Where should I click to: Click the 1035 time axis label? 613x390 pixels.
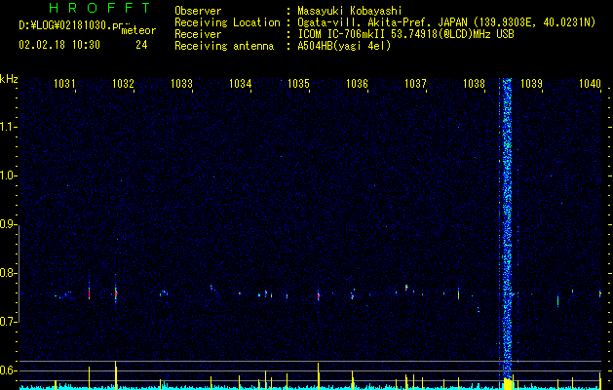298,84
